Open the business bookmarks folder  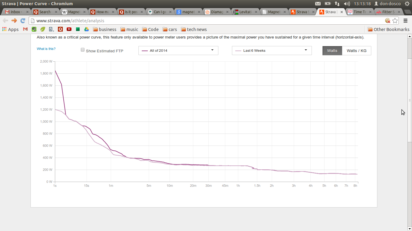click(105, 29)
